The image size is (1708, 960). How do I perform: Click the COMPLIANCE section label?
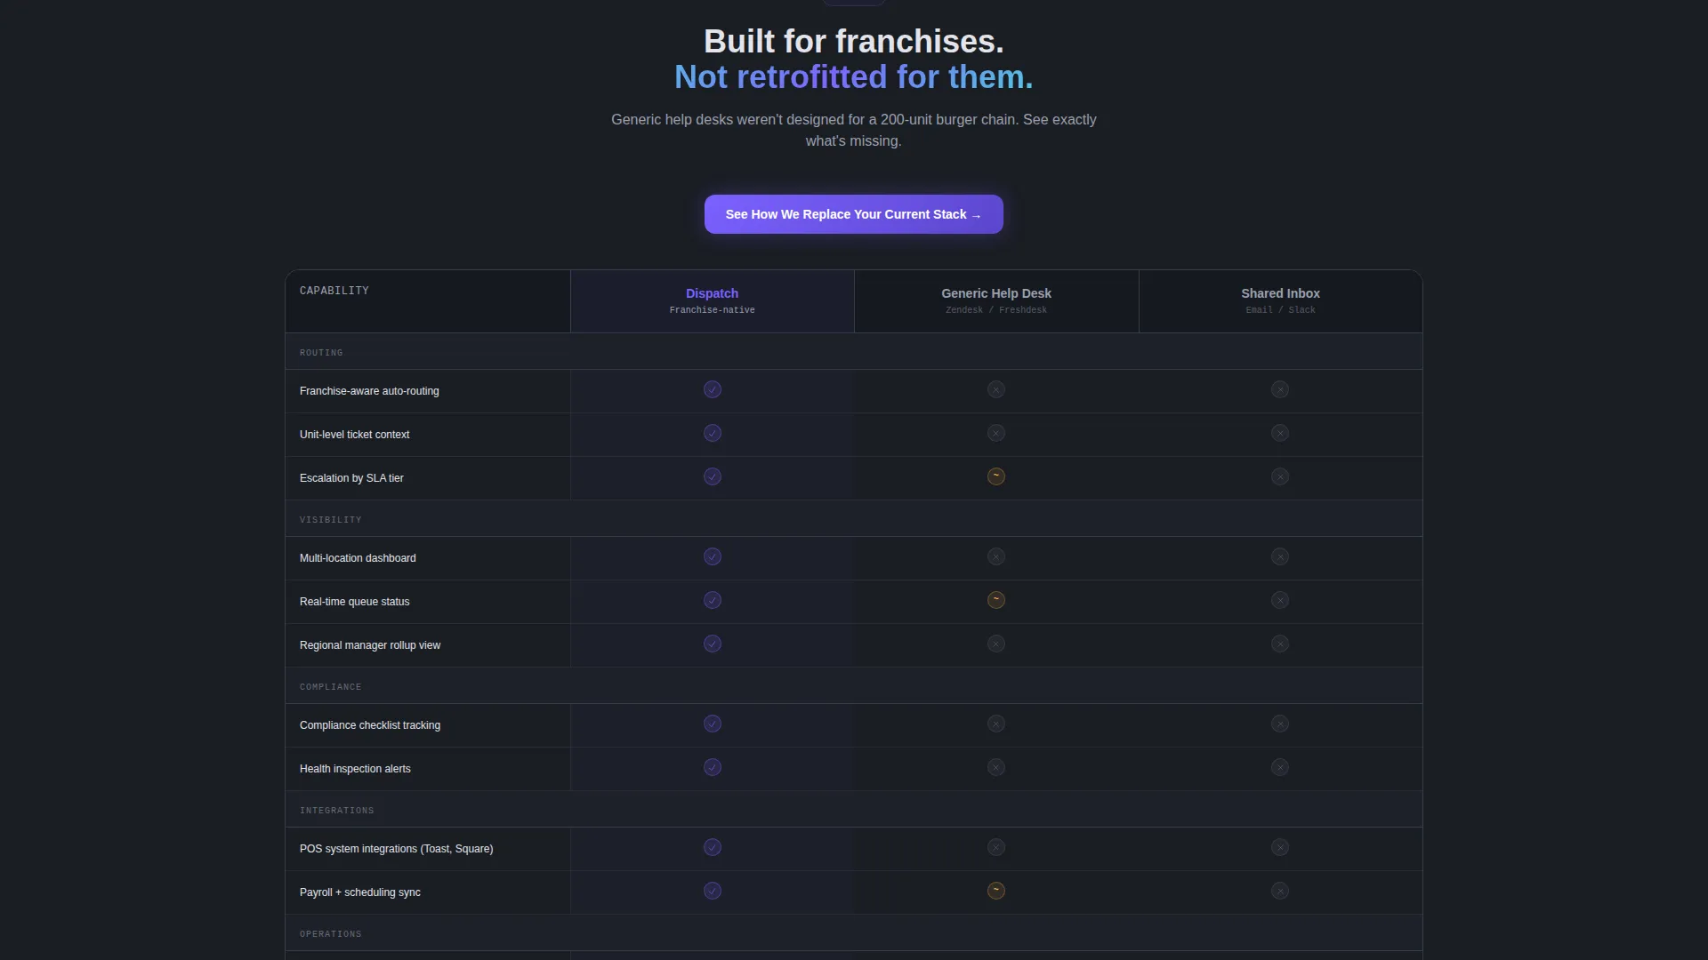coord(331,687)
